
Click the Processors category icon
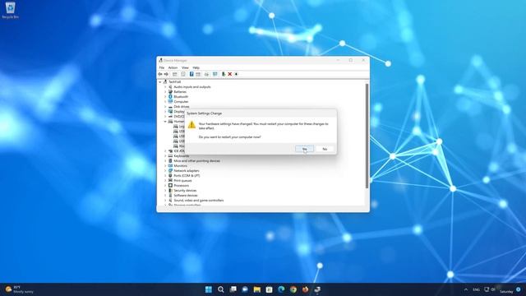click(x=170, y=186)
